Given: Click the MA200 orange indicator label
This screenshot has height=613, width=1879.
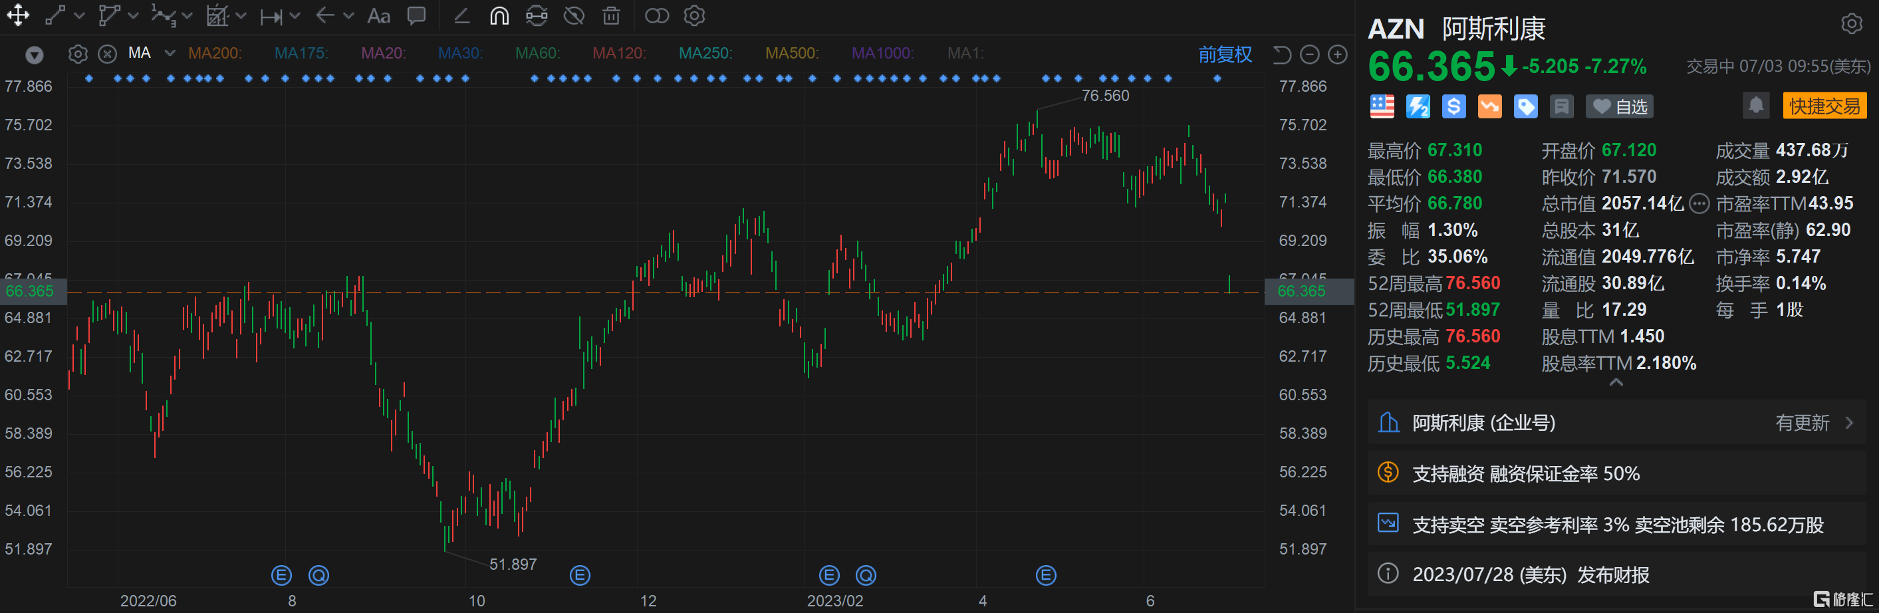Looking at the screenshot, I should [x=215, y=53].
